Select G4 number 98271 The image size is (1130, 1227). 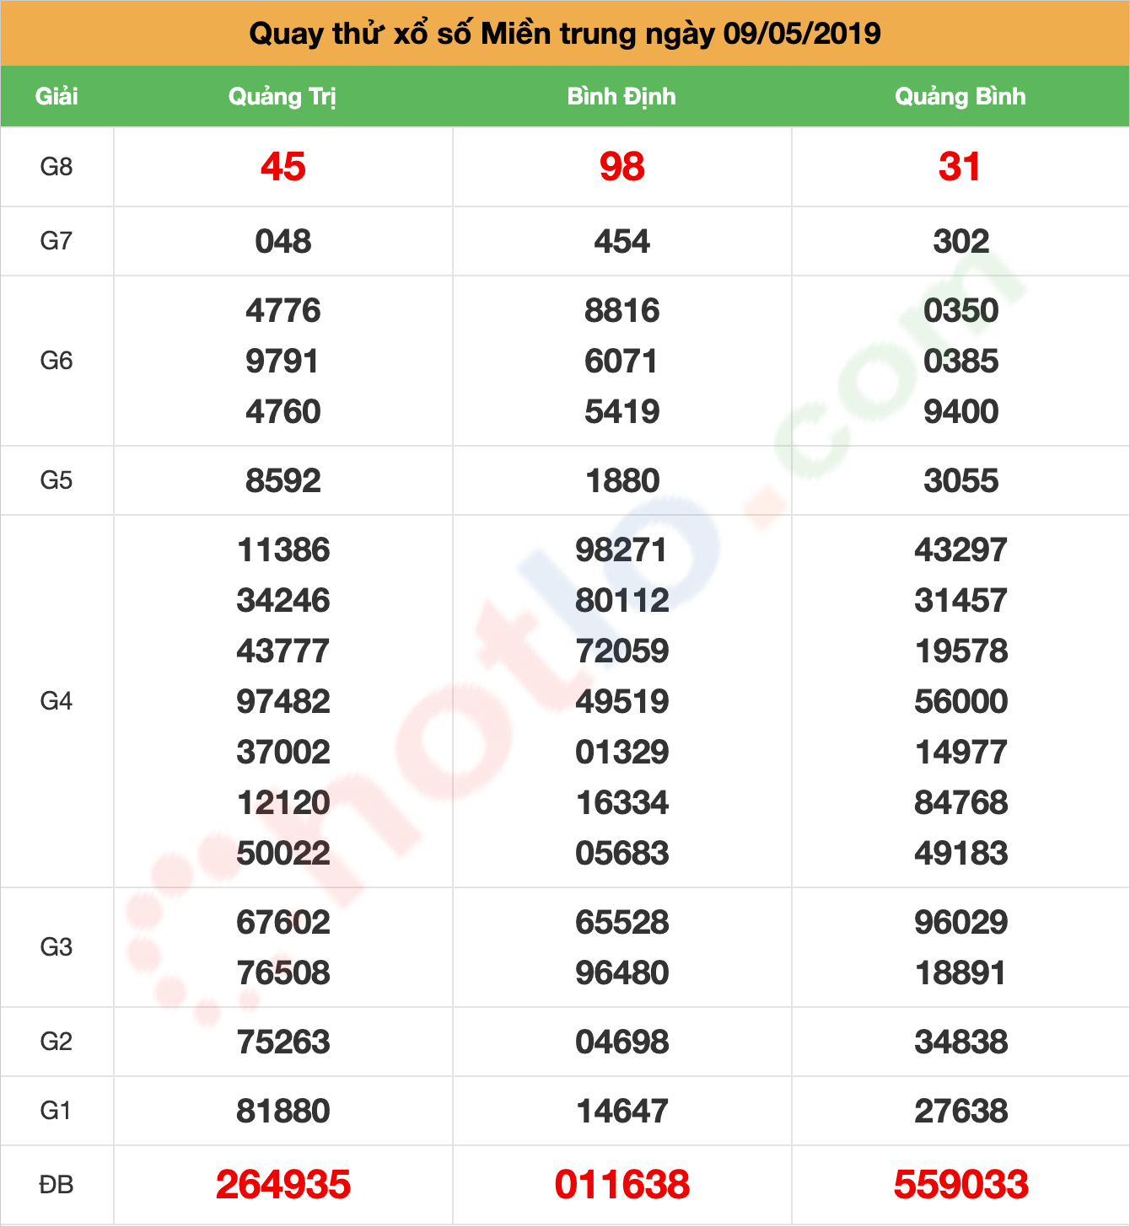[622, 550]
